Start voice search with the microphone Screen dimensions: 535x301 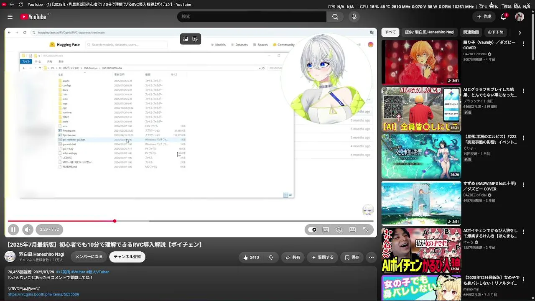click(354, 17)
